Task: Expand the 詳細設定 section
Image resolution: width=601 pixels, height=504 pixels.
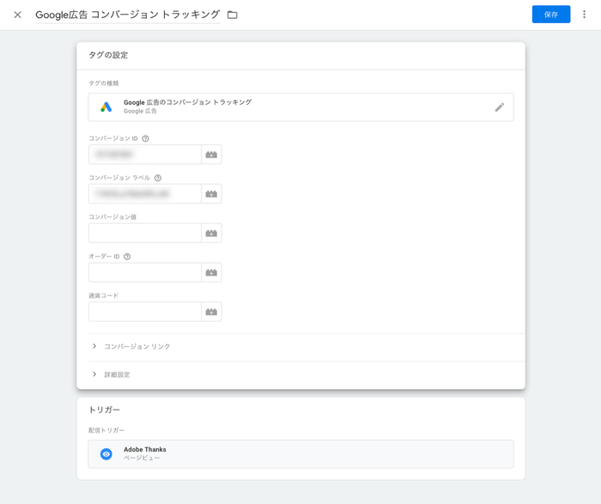Action: tap(117, 375)
